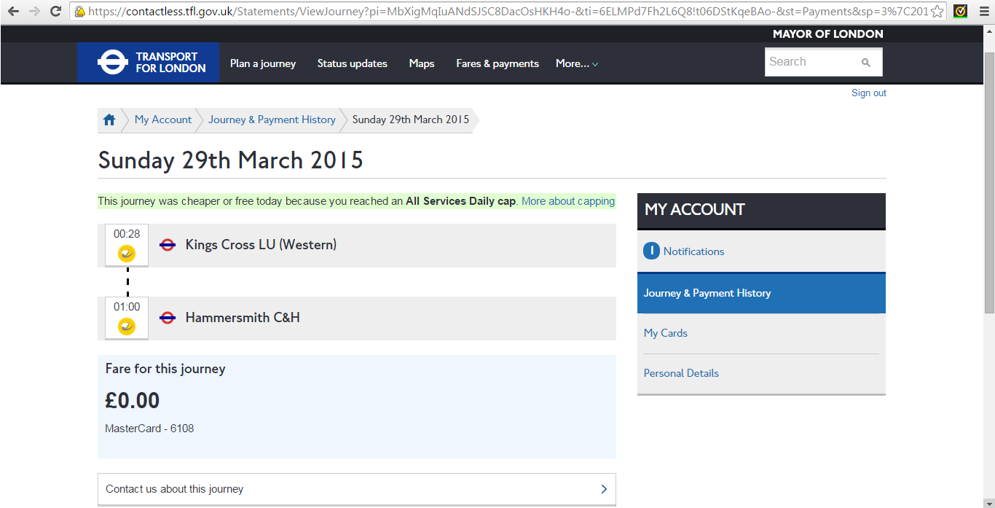
Task: Click the contactless icon under 01:00
Action: pyautogui.click(x=127, y=326)
